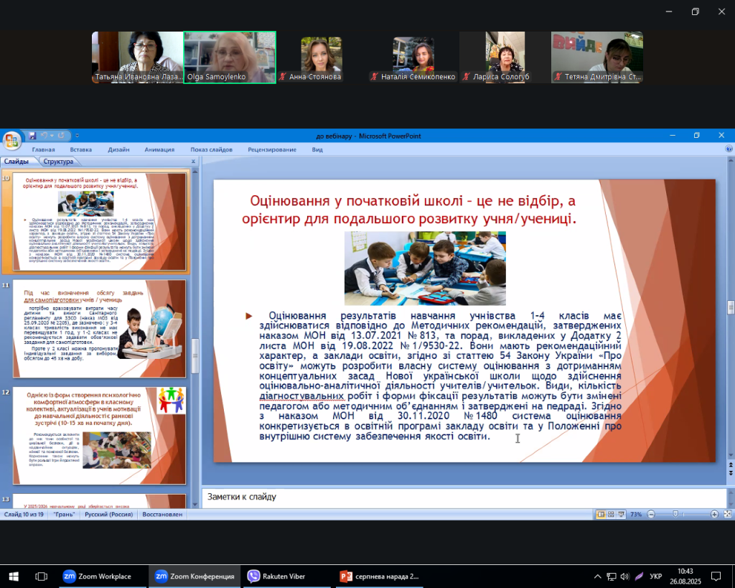Viewport: 735px width, 588px height.
Task: Click the zoom slider handle
Action: (675, 514)
